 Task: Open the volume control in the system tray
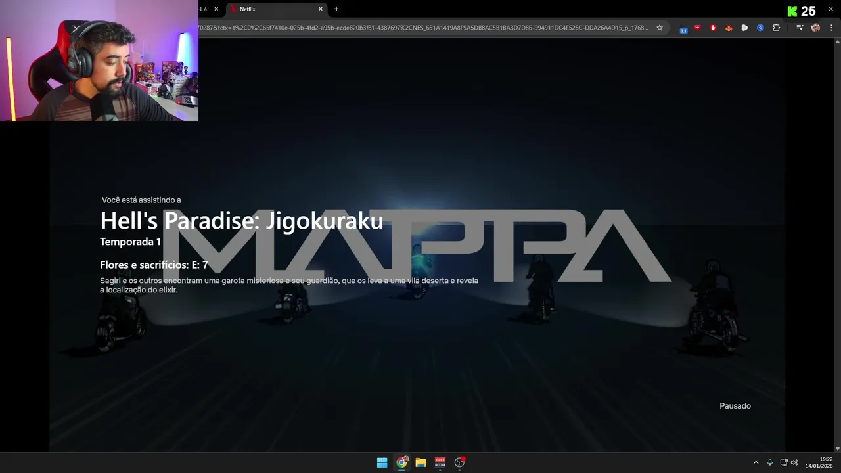(794, 462)
